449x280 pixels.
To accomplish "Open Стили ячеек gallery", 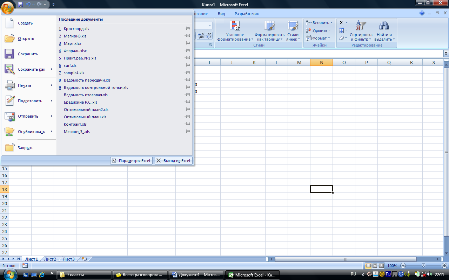I will (293, 31).
